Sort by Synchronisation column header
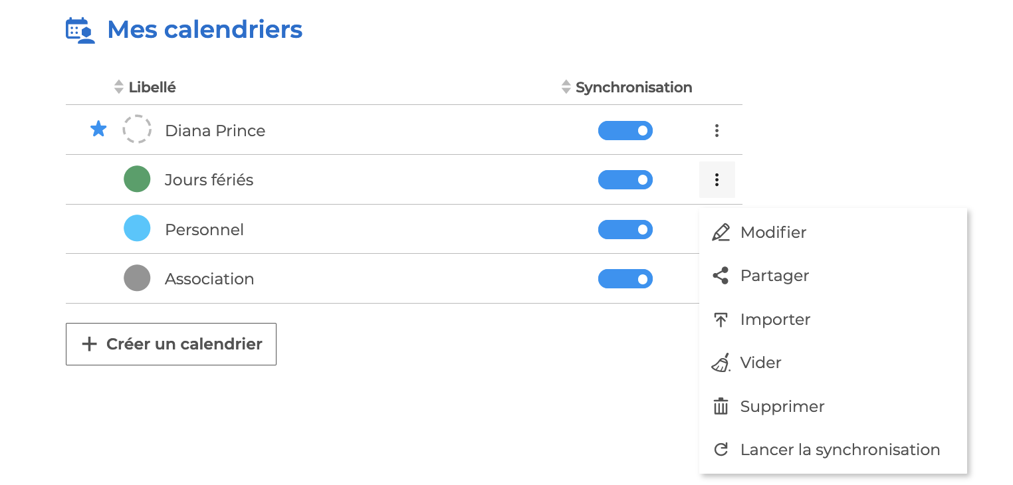Viewport: 1013px width, 485px height. click(633, 87)
